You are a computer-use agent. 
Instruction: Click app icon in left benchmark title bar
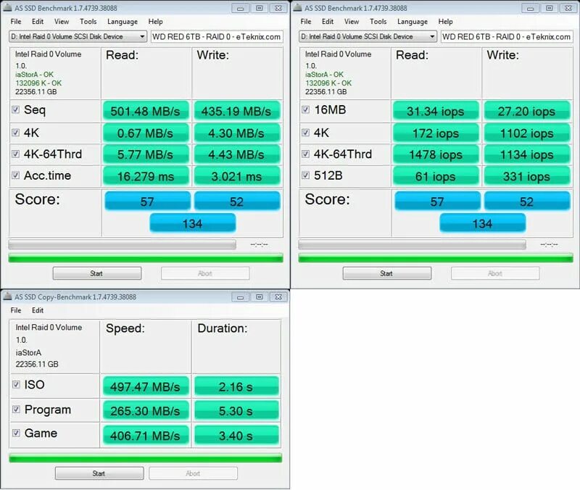pyautogui.click(x=7, y=8)
